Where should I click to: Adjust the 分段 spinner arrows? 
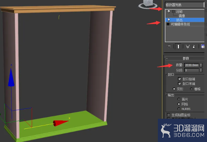[x=201, y=70]
